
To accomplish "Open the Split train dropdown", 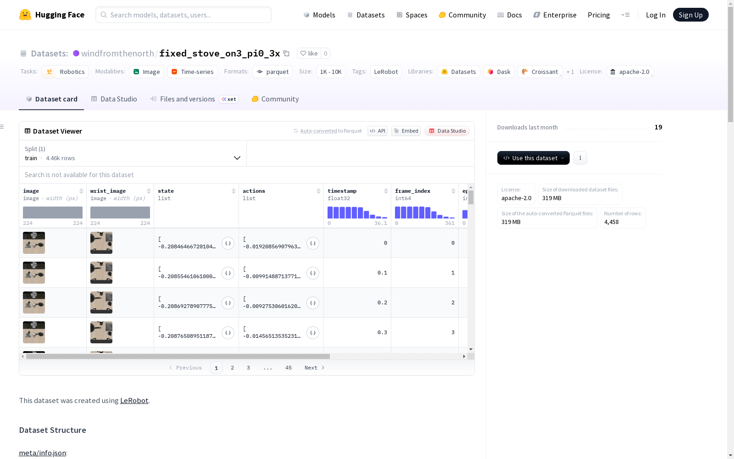I will (x=133, y=153).
